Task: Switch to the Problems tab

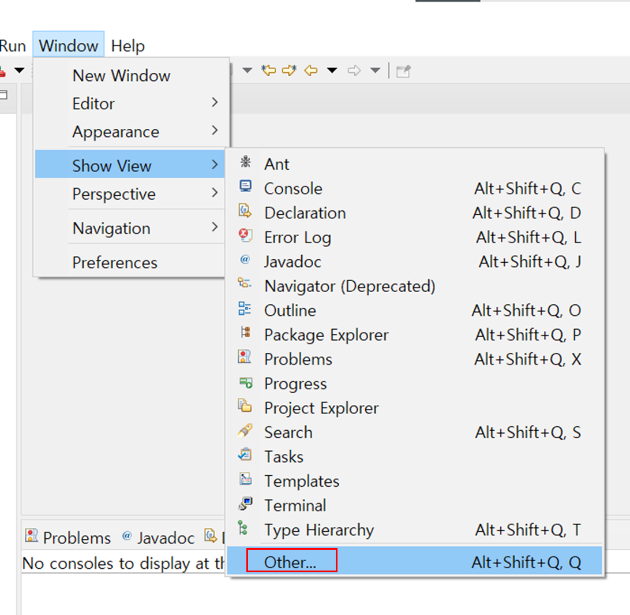Action: tap(68, 538)
